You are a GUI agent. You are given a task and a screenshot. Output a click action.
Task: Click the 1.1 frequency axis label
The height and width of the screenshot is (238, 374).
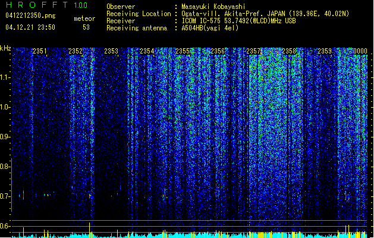[x=5, y=77]
